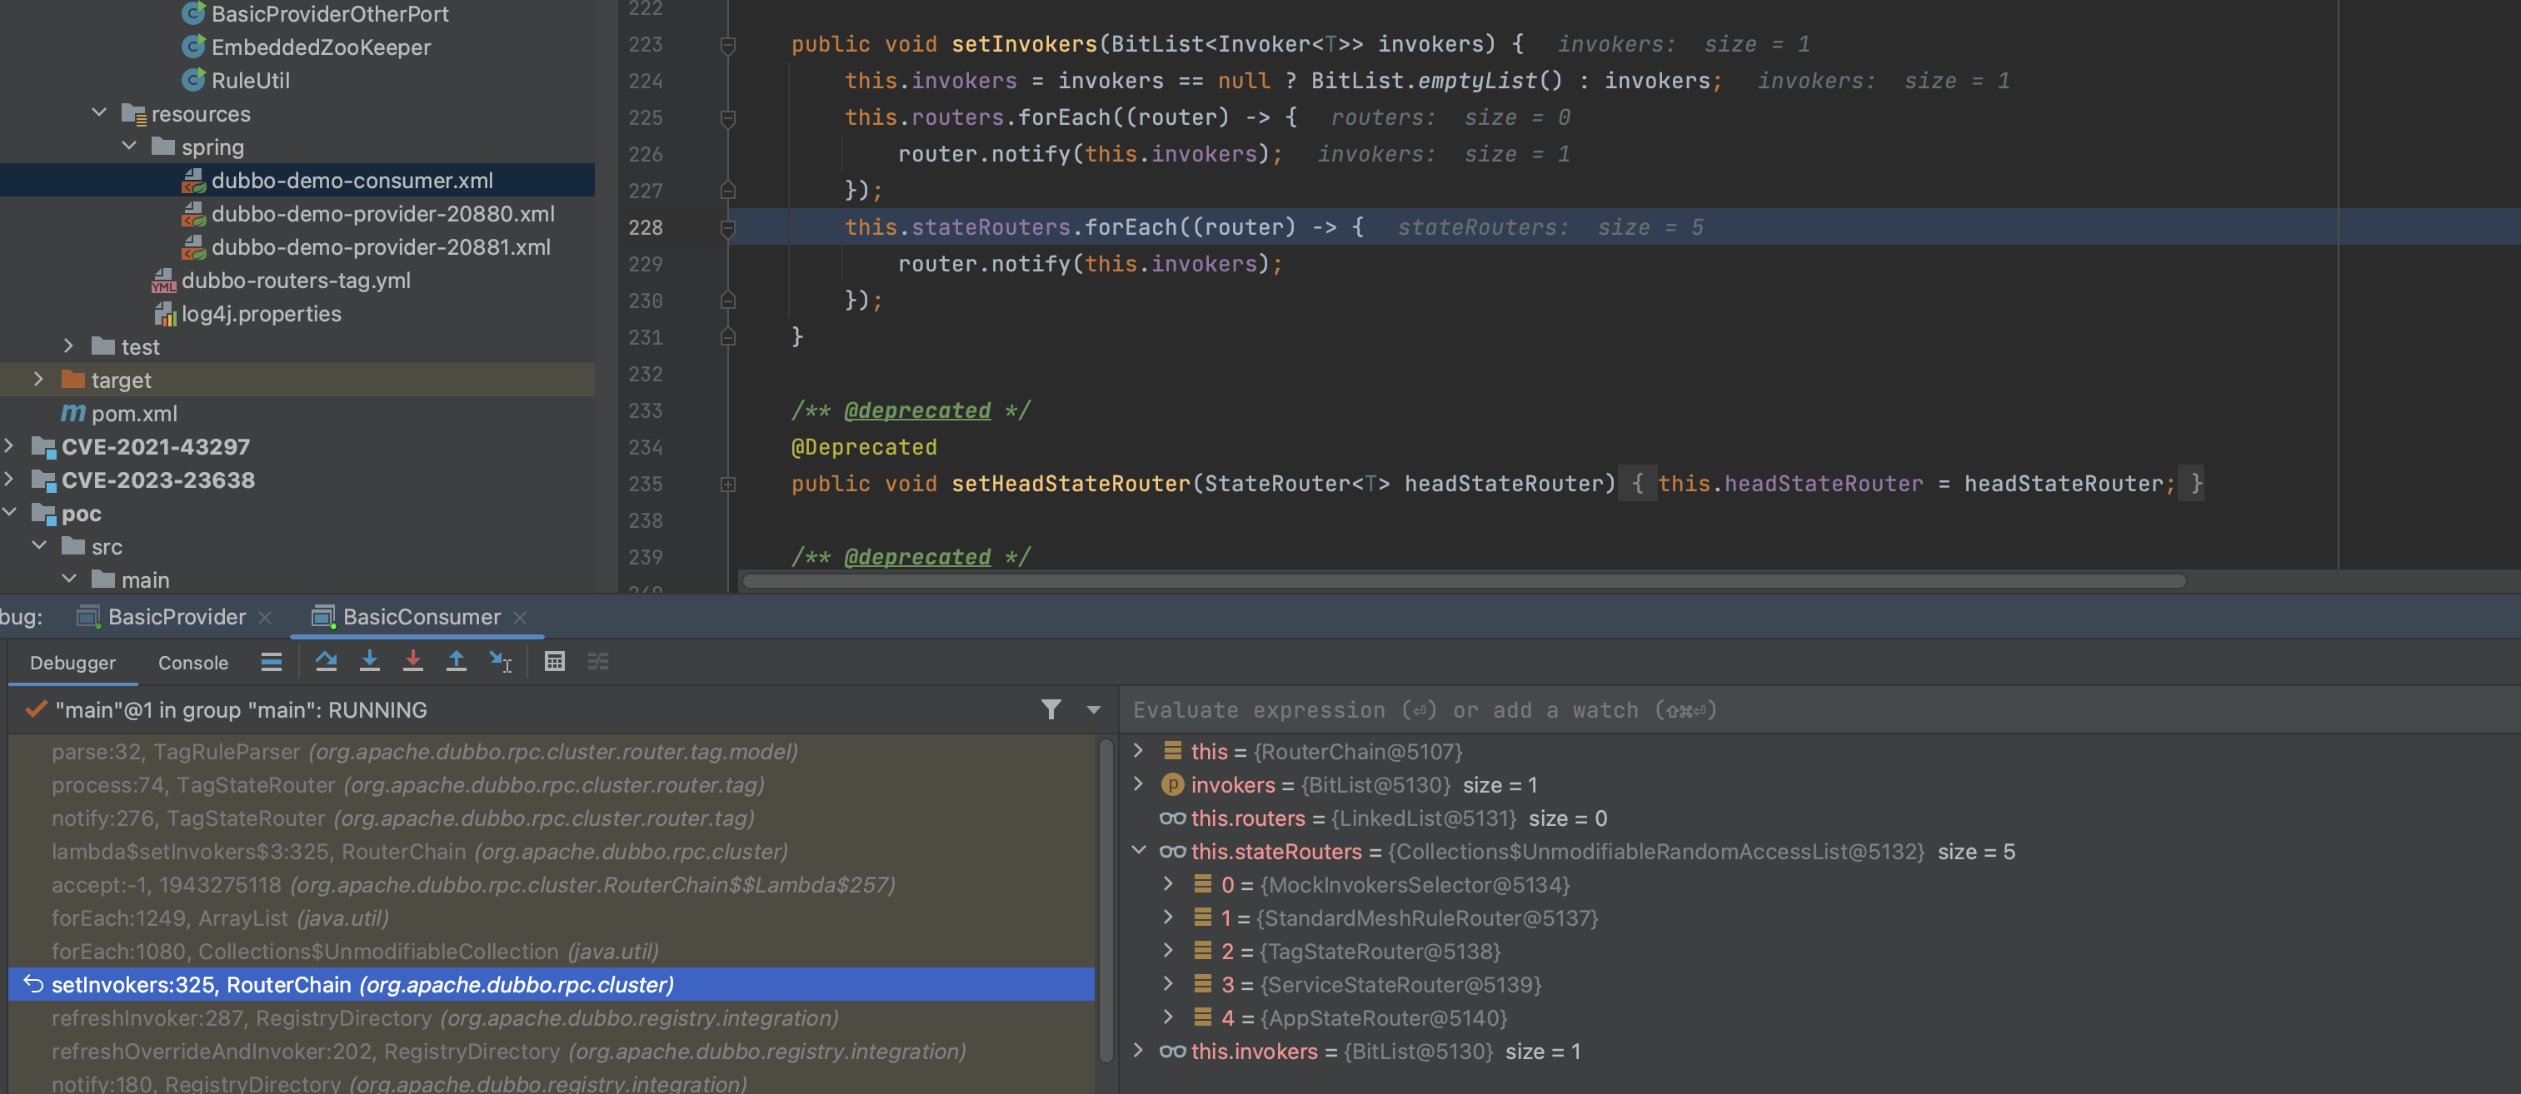The width and height of the screenshot is (2521, 1094).
Task: Close the BasicConsumer debug tab
Action: pos(520,618)
